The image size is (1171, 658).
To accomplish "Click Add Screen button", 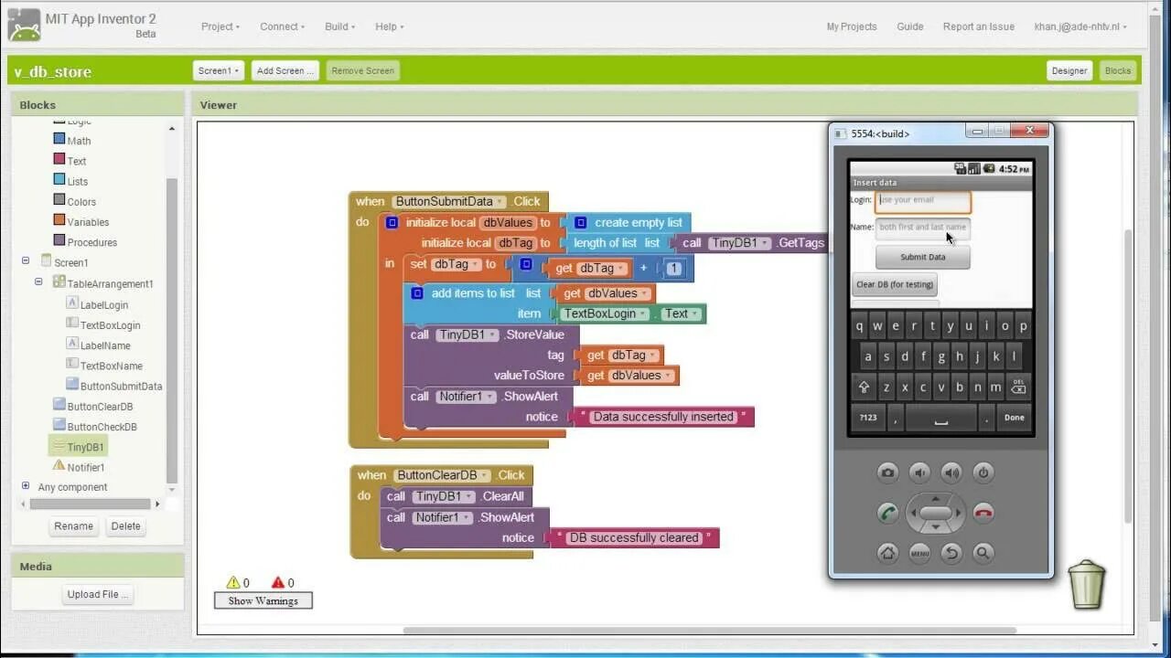I will pos(285,70).
